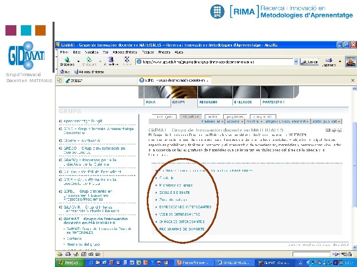Click first Mozilla component bar icon

(x=59, y=254)
